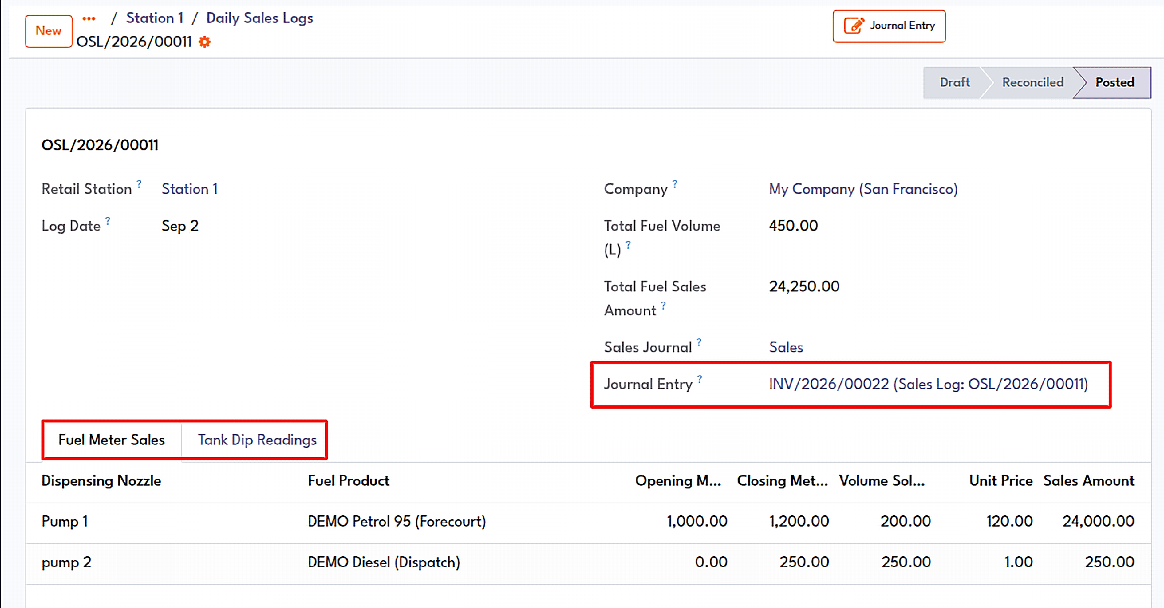The height and width of the screenshot is (608, 1164).
Task: Open the gear actions menu beside OSL/2026/00011
Action: pyautogui.click(x=205, y=42)
